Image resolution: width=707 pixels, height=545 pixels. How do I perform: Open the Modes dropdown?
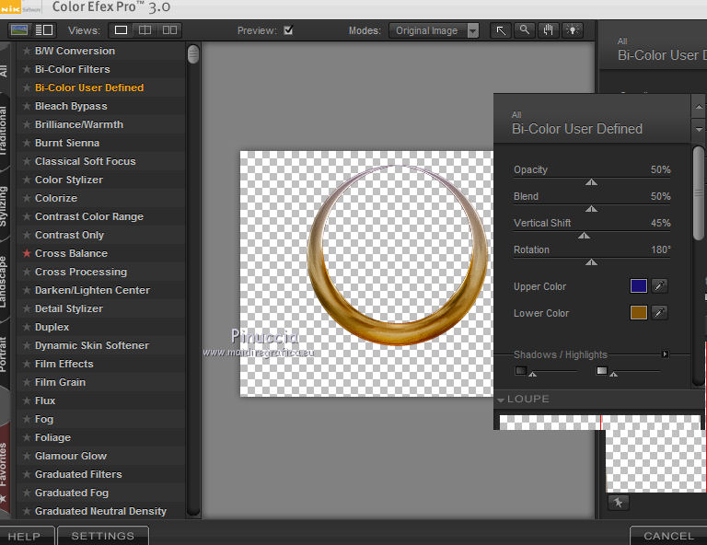[x=434, y=30]
